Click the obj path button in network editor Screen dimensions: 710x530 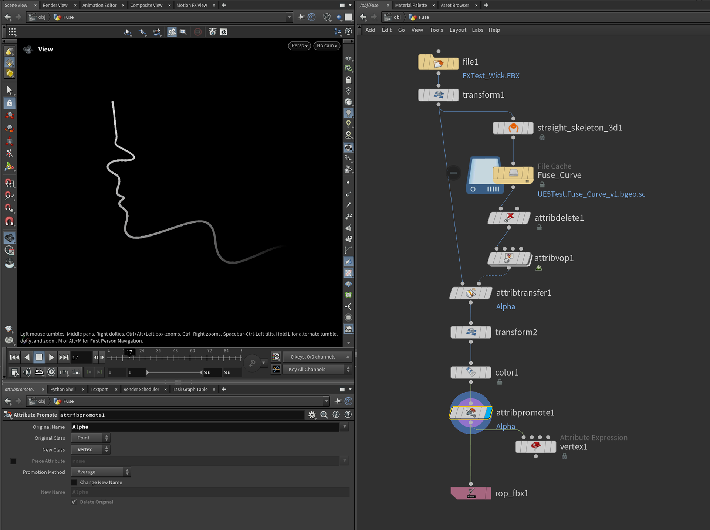pyautogui.click(x=393, y=17)
